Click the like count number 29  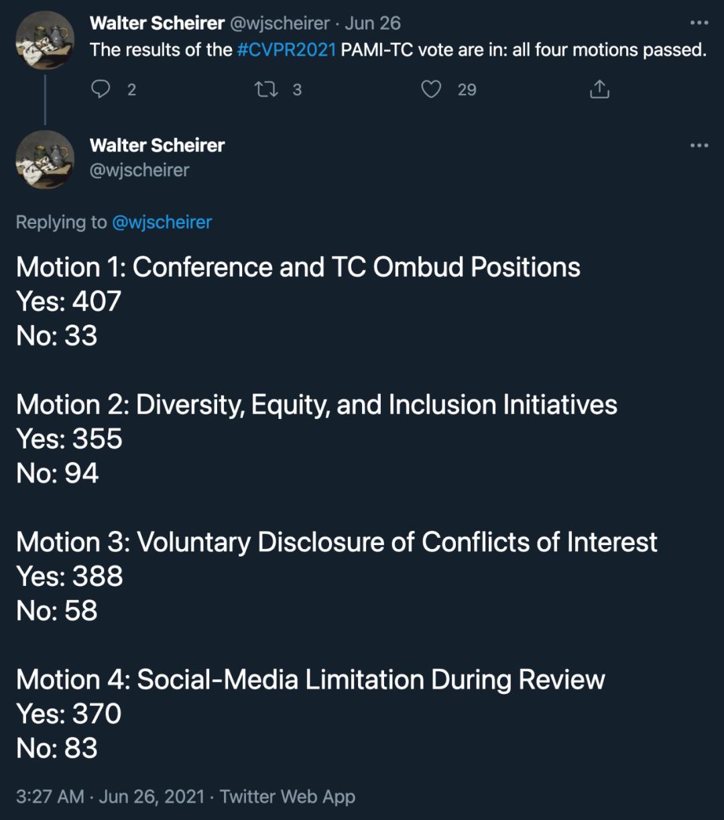467,90
